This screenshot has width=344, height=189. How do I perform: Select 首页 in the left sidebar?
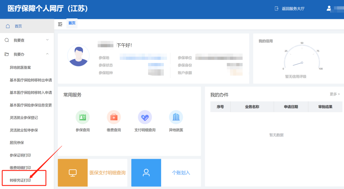(18, 26)
